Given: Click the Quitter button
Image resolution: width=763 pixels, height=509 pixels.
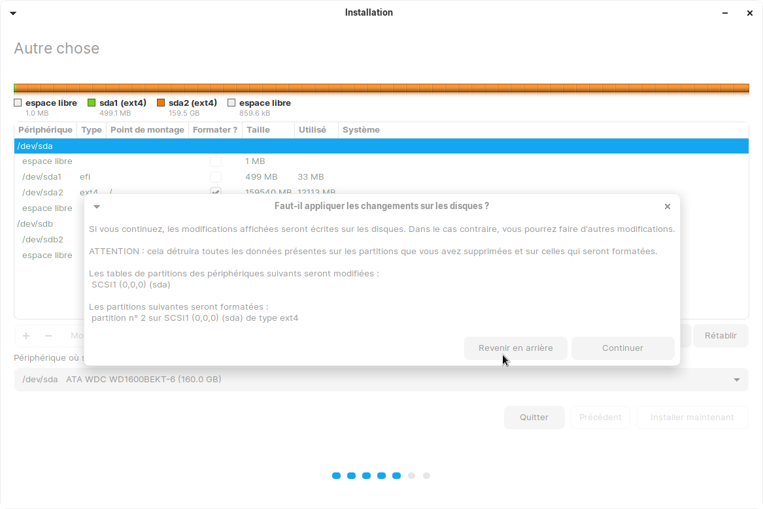Looking at the screenshot, I should (x=534, y=418).
